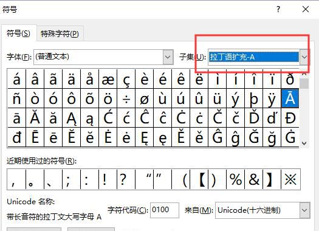Select the ü symbol

pos(217,98)
